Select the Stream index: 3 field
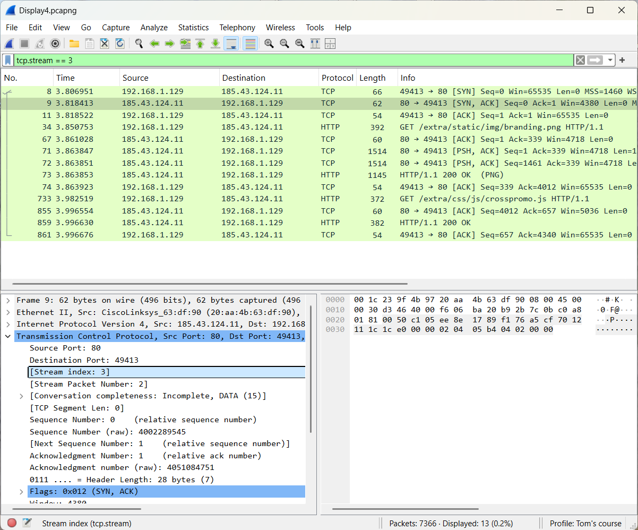Viewport: 638px width, 530px height. pos(167,372)
